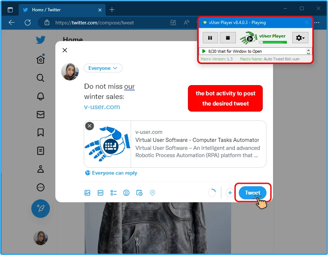This screenshot has height=255, width=328.
Task: Click the profile photo in compose dialog
Action: click(x=70, y=72)
